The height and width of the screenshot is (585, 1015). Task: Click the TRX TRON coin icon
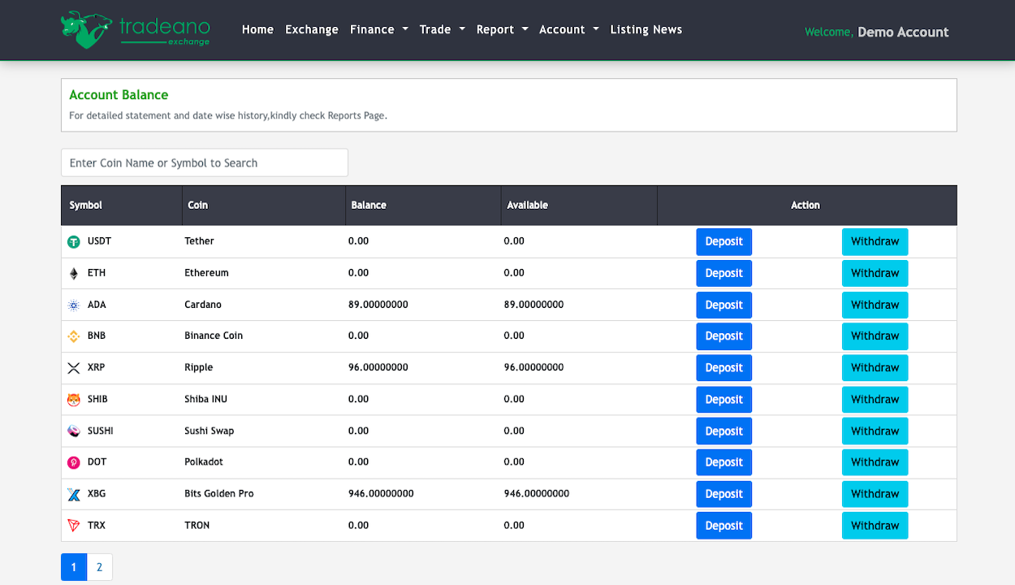74,525
